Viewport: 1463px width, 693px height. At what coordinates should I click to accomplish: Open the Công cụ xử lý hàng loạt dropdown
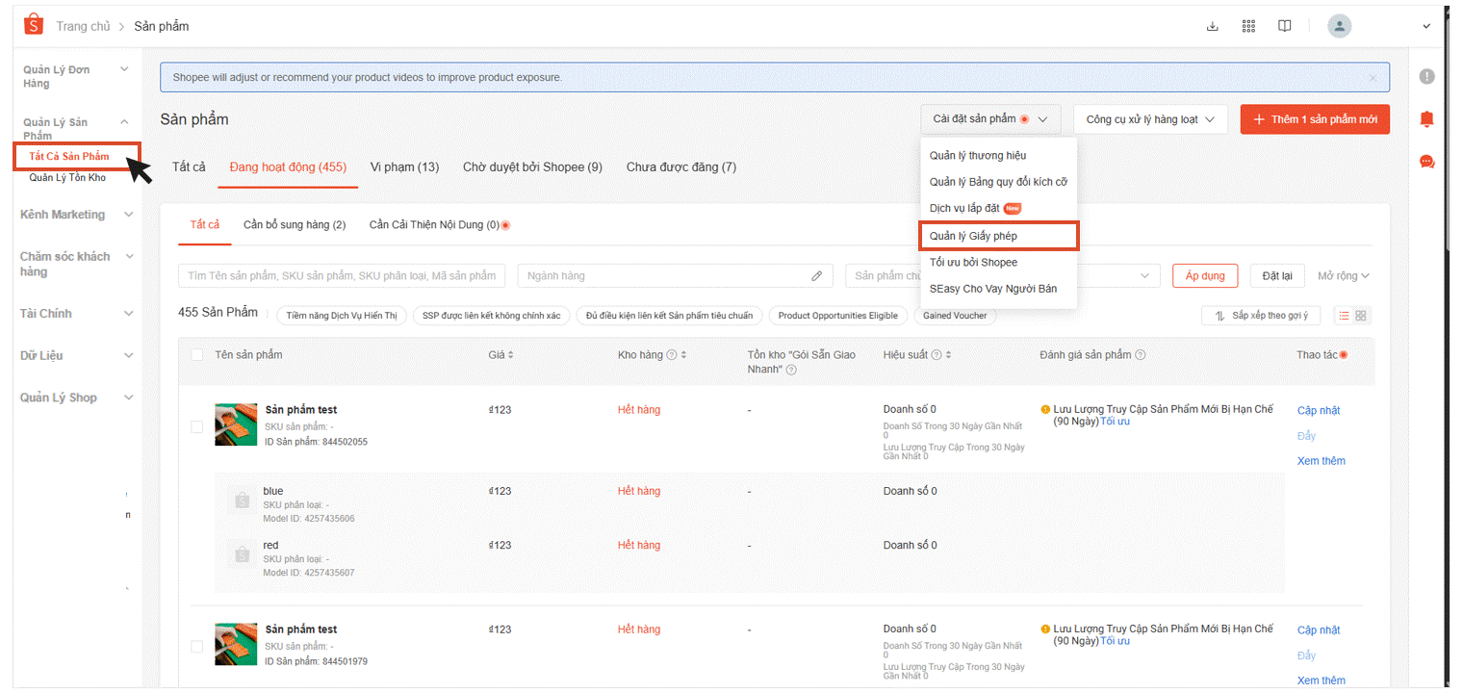point(1151,119)
